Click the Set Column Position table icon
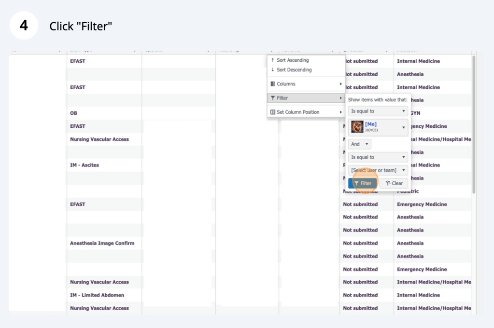Screen dimensions: 494x328 click(x=273, y=112)
